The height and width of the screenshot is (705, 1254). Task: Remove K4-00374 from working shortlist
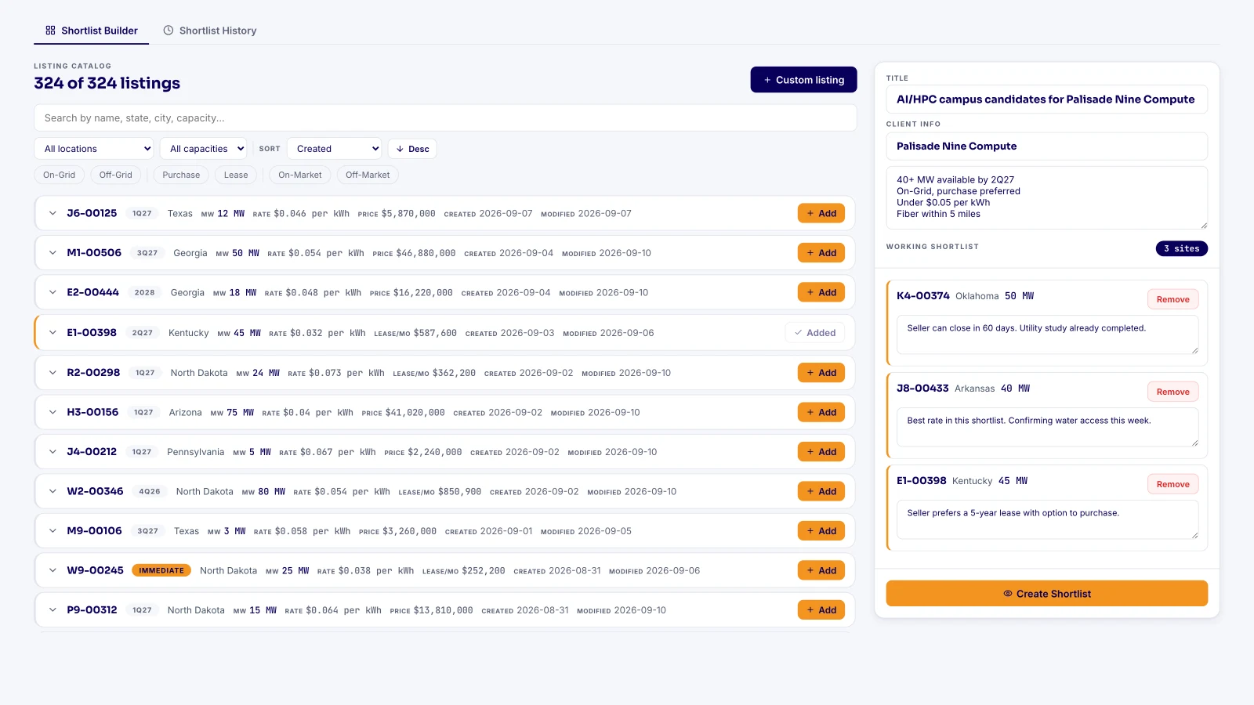pyautogui.click(x=1173, y=299)
